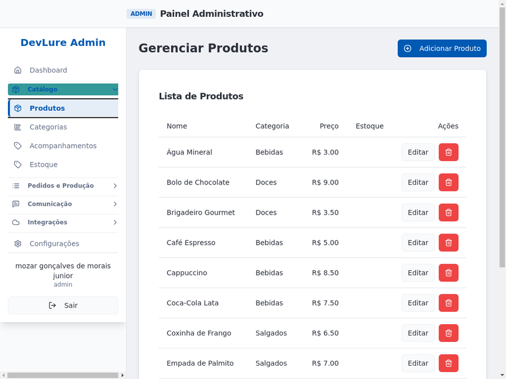Select Produtos in the sidebar

tap(47, 109)
